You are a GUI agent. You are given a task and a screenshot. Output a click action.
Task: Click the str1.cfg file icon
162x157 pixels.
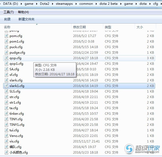[6, 103]
